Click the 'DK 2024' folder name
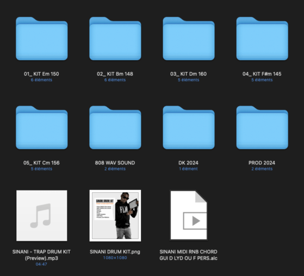Screen dimensions: 304x276 tap(189, 163)
